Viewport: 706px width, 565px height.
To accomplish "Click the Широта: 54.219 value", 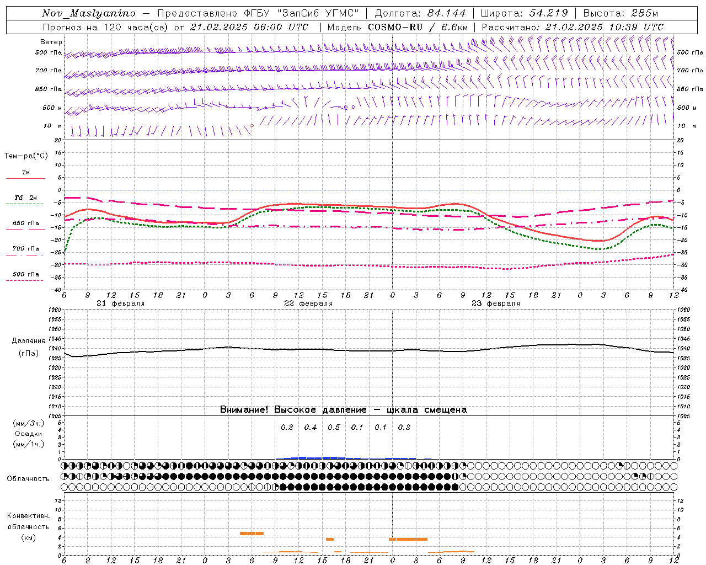I will coord(524,13).
